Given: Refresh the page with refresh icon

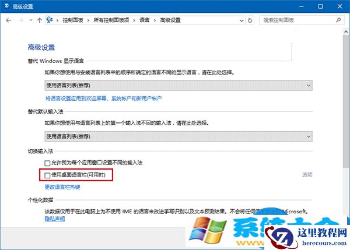Looking at the screenshot, I should (250, 20).
